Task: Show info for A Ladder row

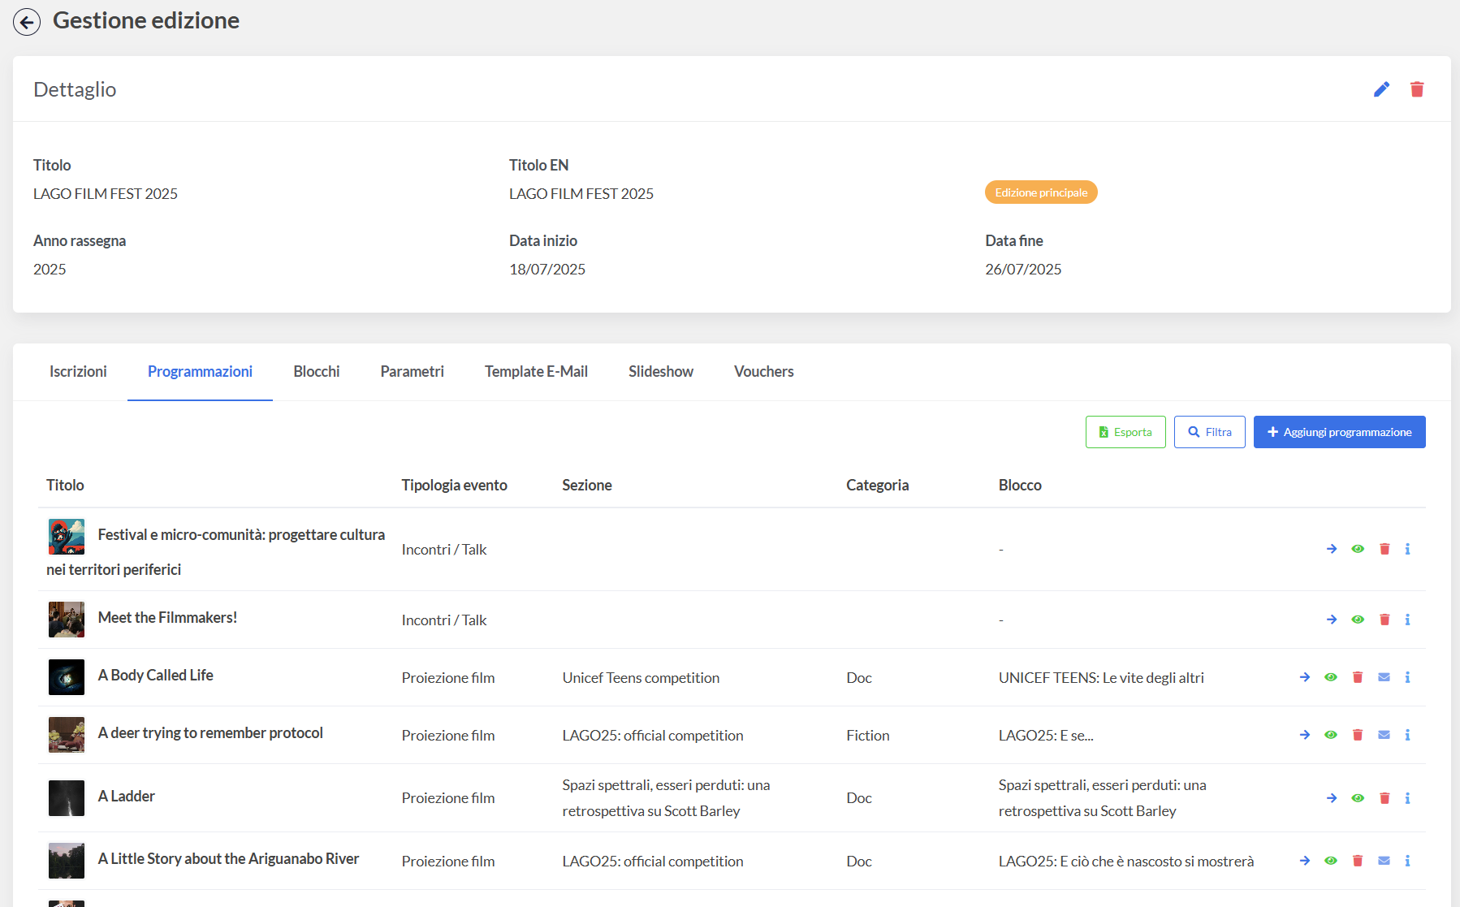Action: [x=1407, y=798]
